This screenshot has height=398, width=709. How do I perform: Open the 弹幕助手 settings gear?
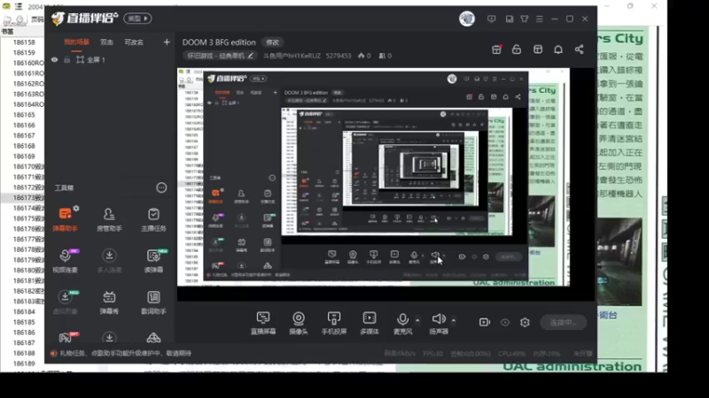click(x=76, y=208)
